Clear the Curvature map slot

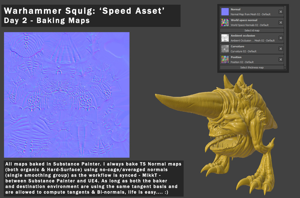point(281,49)
